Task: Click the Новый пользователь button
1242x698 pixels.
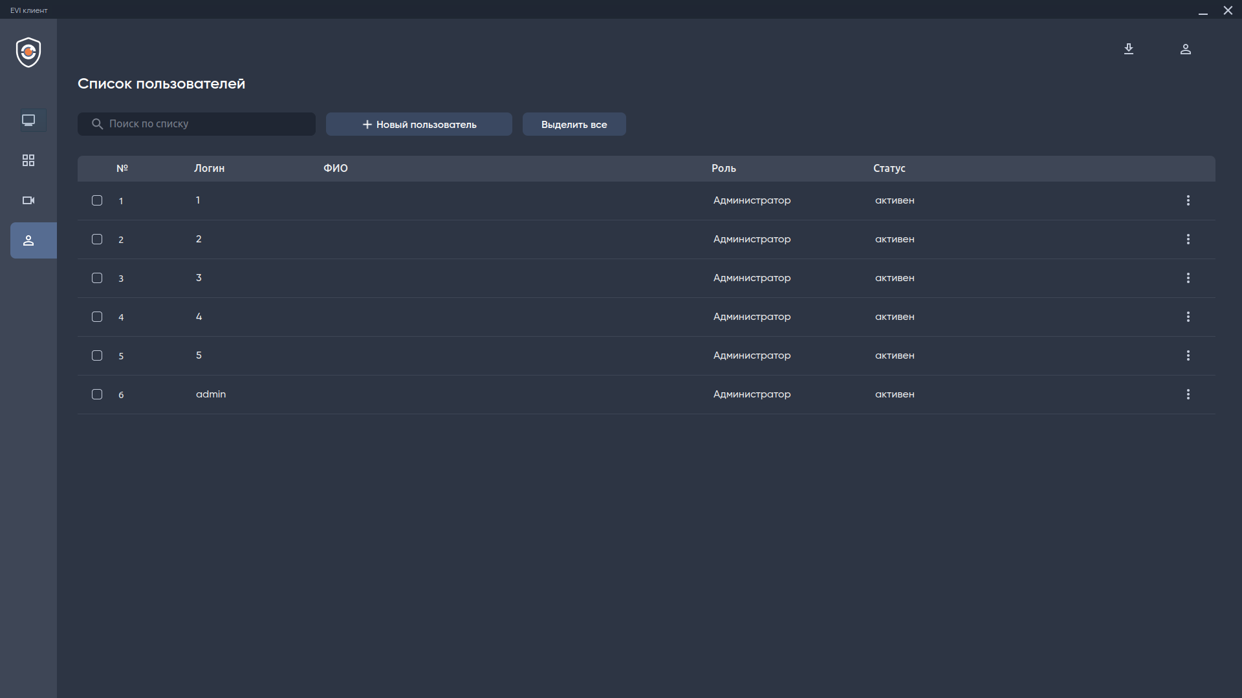Action: click(x=419, y=124)
